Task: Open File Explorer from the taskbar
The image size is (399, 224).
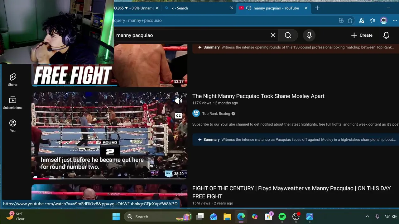Action: pos(227,217)
